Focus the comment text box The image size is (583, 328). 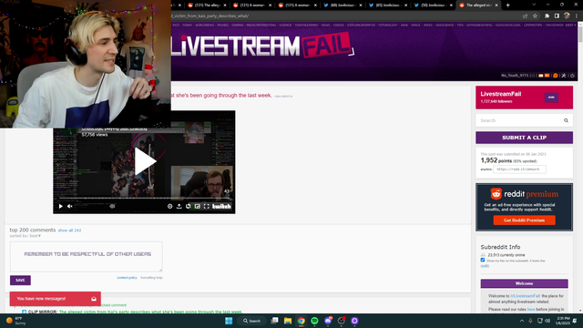click(x=87, y=257)
